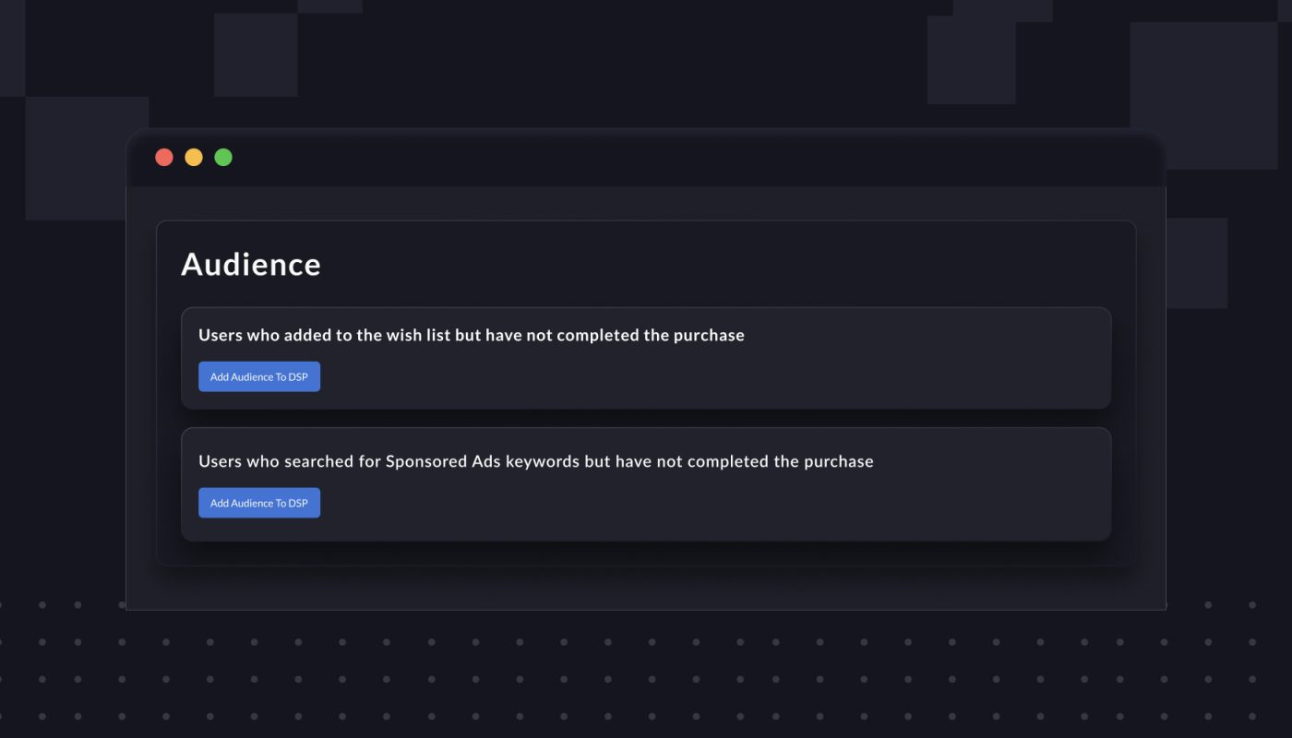Open the wish list users audience card
The width and height of the screenshot is (1292, 738).
point(646,358)
